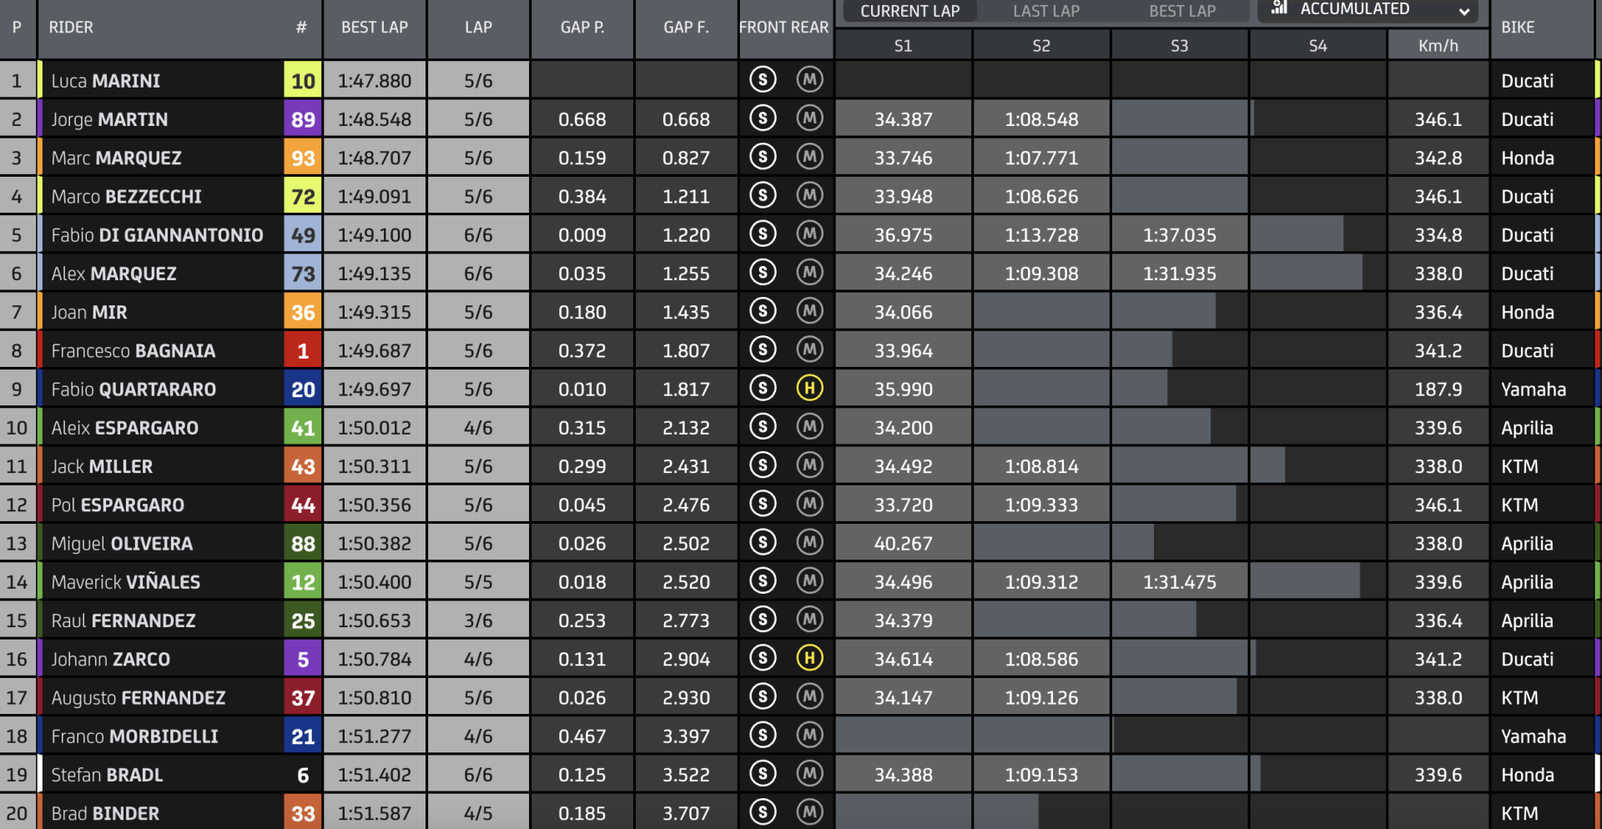
Task: Click the S4 sector column header
Action: pos(1317,46)
